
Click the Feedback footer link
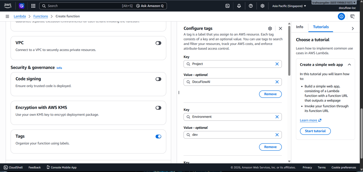click(x=35, y=167)
